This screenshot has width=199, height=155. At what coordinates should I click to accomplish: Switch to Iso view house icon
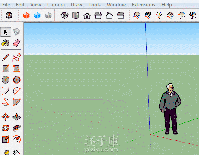click(x=65, y=15)
